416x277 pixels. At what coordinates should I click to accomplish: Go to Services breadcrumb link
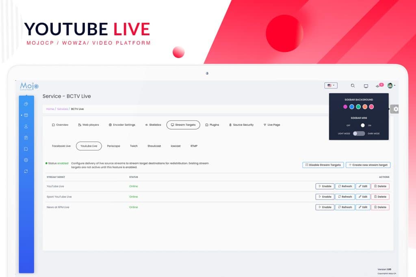point(63,109)
